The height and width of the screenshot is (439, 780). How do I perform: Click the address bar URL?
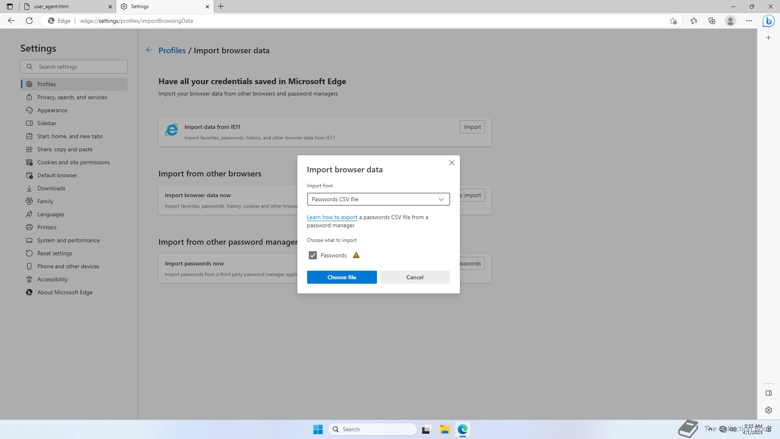(136, 21)
